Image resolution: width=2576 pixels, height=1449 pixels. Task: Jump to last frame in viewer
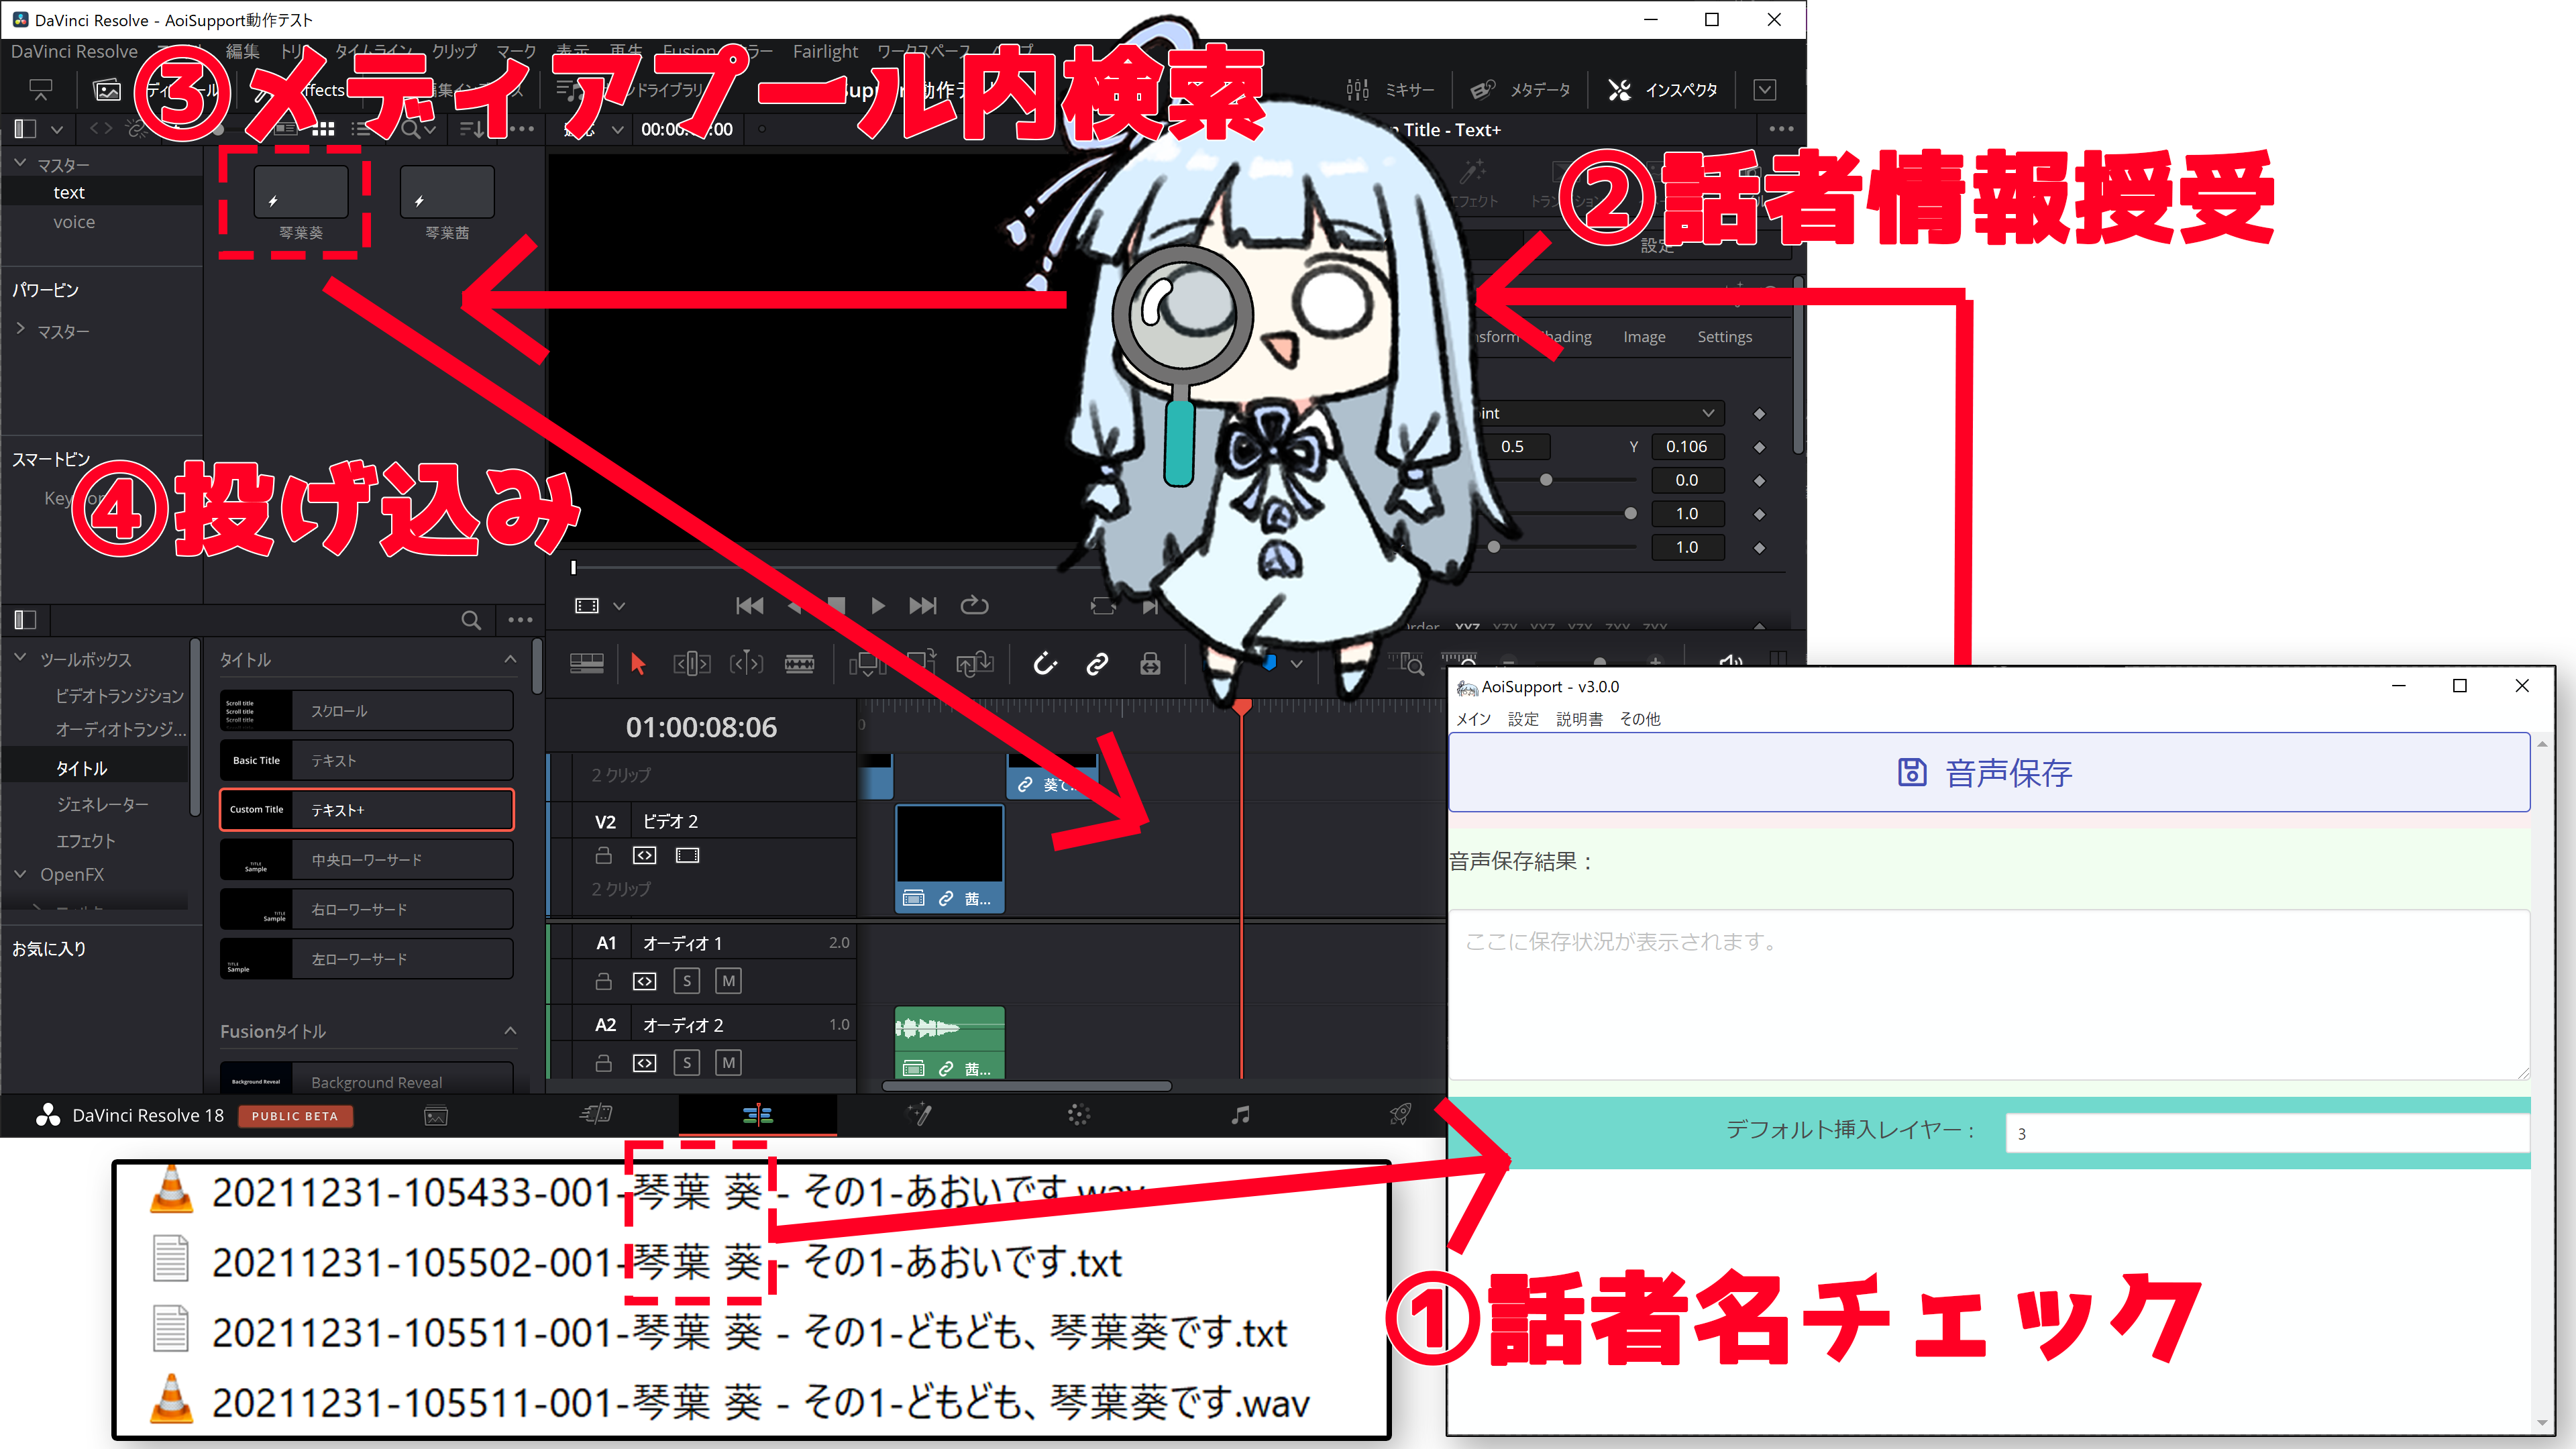coord(922,605)
